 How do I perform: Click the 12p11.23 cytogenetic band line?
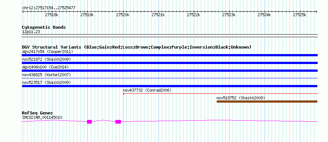point(170,36)
